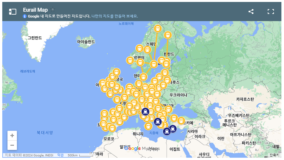Click the 이란 map label
The width and height of the screenshot is (284, 160).
[221, 139]
